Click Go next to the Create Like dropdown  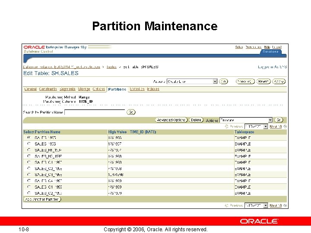coord(224,82)
